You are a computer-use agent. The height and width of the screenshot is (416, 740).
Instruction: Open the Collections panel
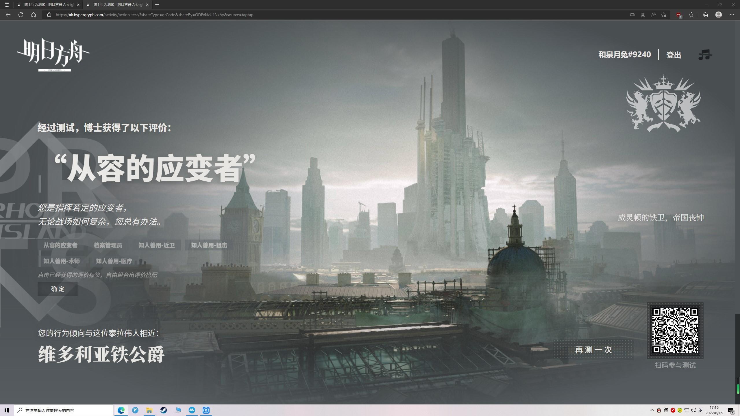[x=705, y=15]
